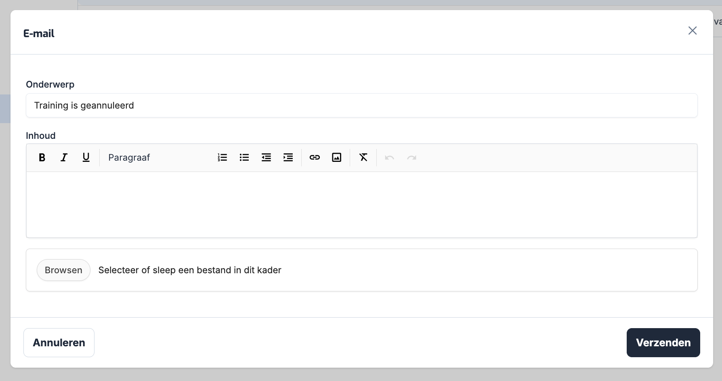Viewport: 722px width, 381px height.
Task: Toggle bold formatting in the editor
Action: tap(42, 157)
